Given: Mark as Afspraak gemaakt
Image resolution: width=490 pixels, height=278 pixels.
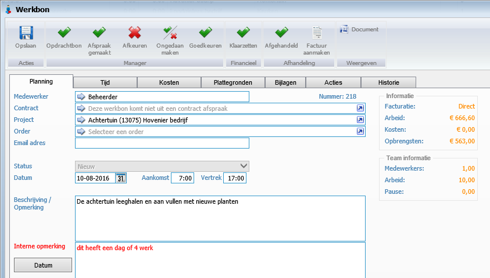Looking at the screenshot, I should (99, 33).
